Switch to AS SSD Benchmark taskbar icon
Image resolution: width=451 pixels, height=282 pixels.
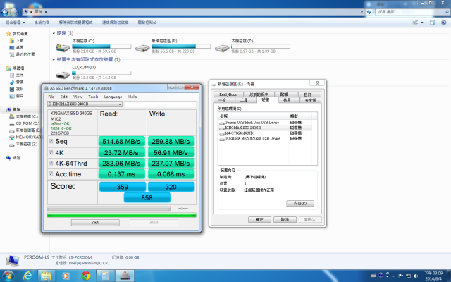tap(125, 276)
